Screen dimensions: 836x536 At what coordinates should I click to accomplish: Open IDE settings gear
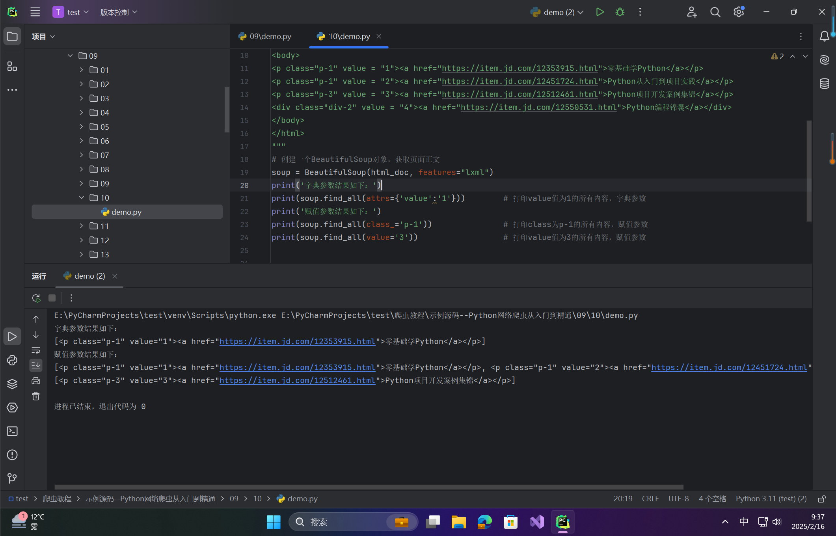[x=739, y=12]
